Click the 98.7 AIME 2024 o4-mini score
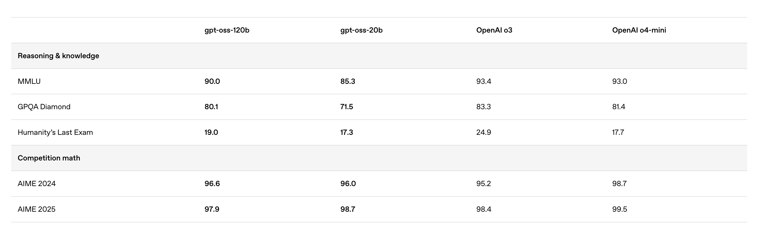Viewport: 759px width, 236px height. 619,184
